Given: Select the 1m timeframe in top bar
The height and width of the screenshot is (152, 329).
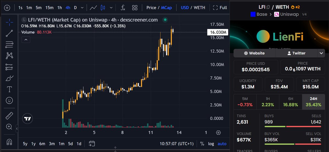Looking at the screenshot, I should [x=29, y=8].
